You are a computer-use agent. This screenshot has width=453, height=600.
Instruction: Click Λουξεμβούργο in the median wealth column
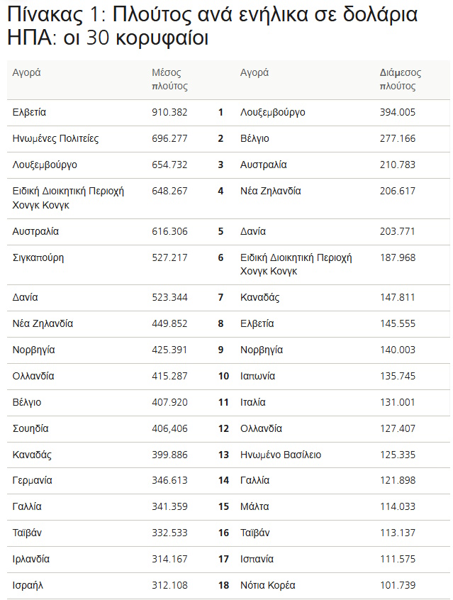272,113
